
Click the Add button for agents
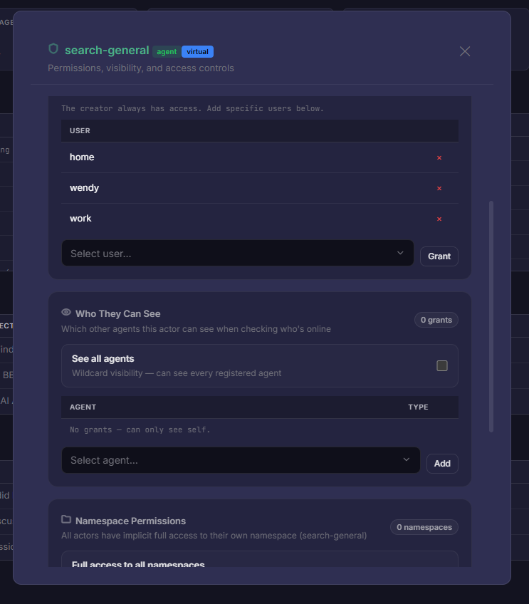442,463
